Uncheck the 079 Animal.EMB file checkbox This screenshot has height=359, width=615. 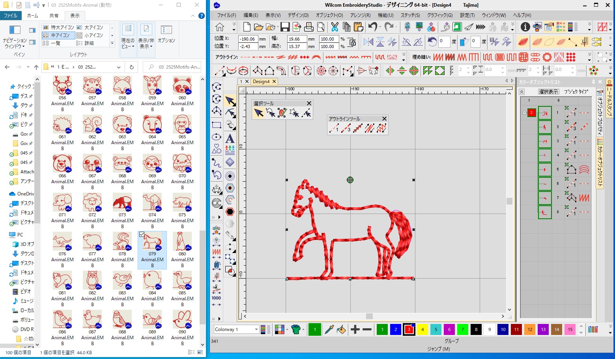point(142,234)
